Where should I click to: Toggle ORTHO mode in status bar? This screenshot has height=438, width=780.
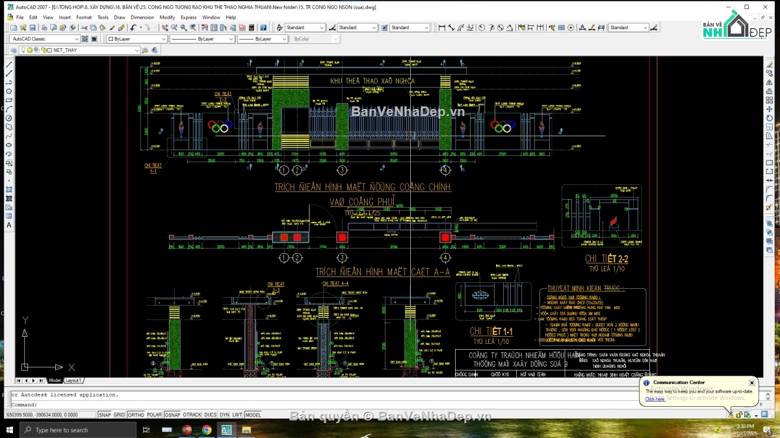[136, 415]
